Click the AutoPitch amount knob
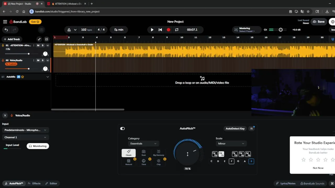335x188 pixels. pos(188,154)
